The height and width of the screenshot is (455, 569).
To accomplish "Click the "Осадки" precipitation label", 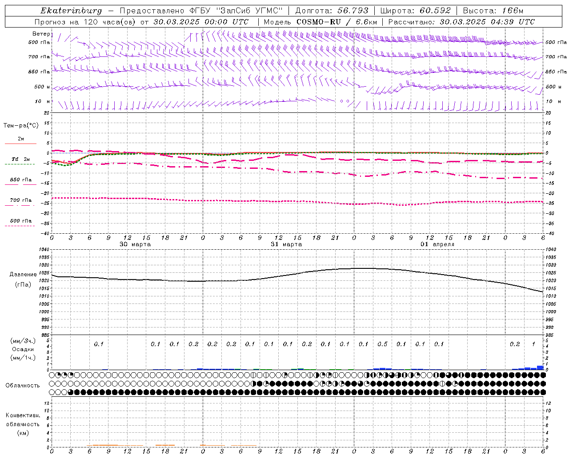I will (23, 349).
